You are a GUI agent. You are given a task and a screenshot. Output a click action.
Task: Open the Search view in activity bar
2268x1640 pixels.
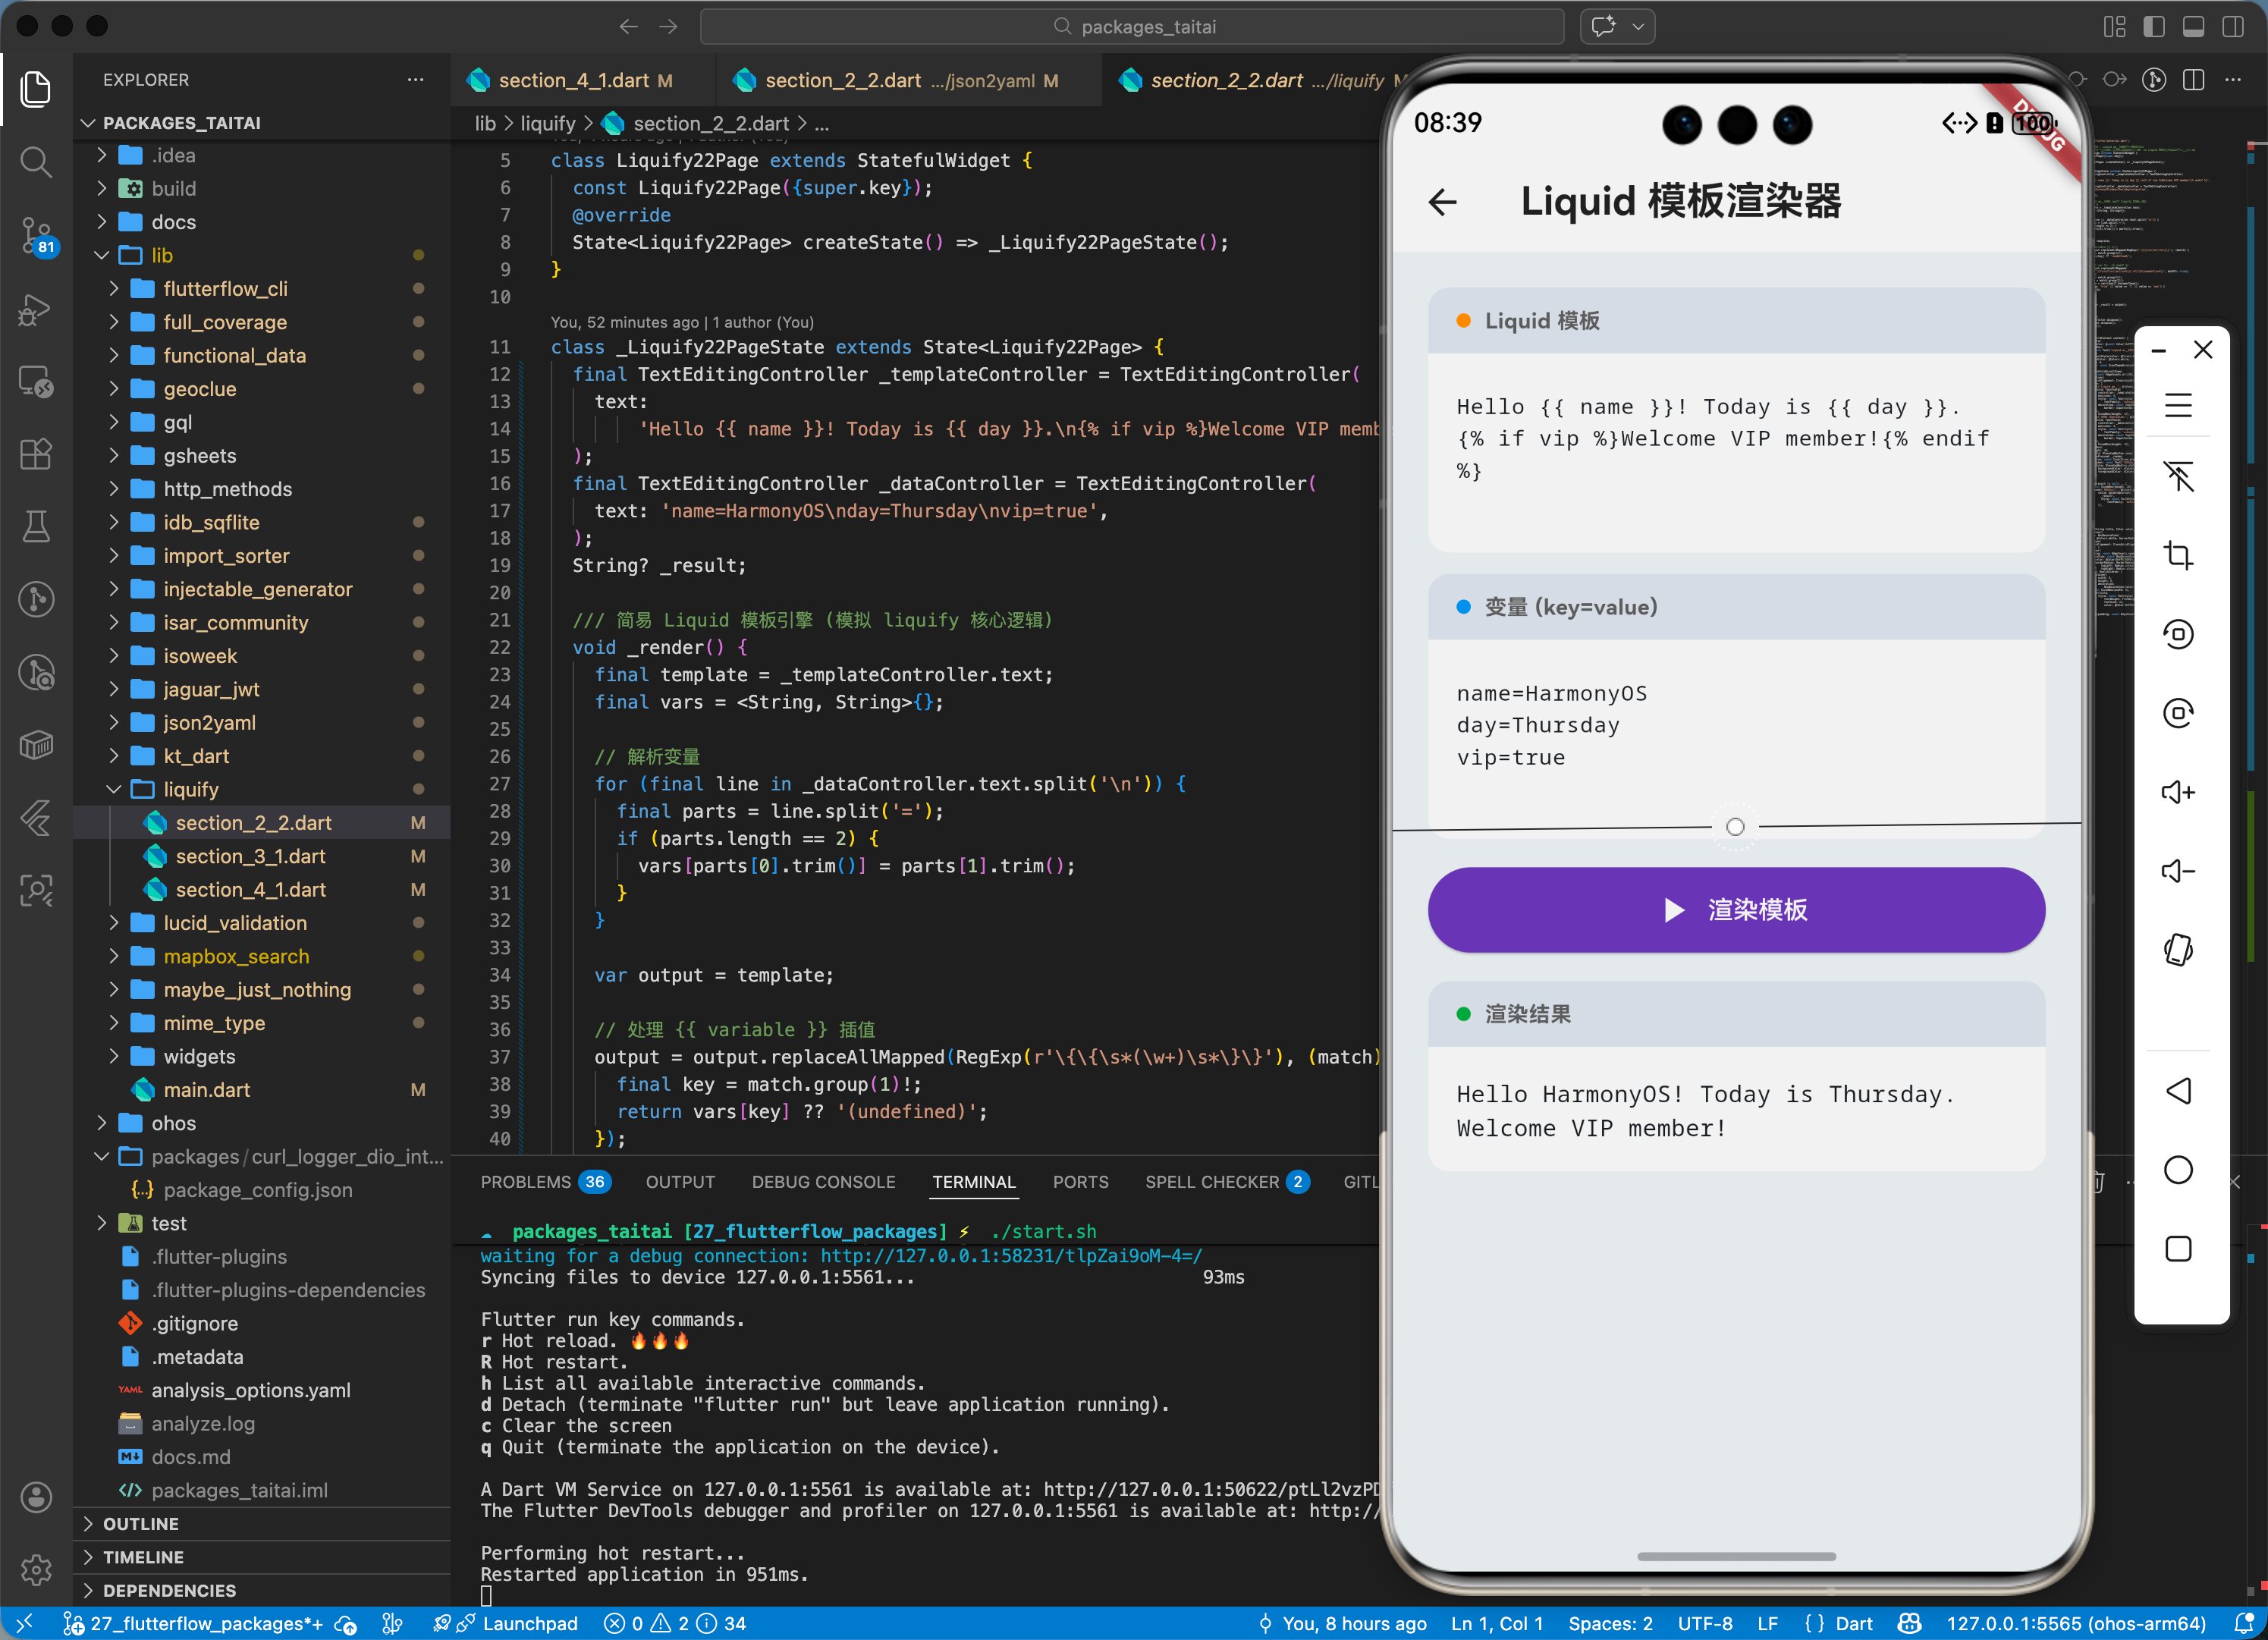click(x=36, y=161)
